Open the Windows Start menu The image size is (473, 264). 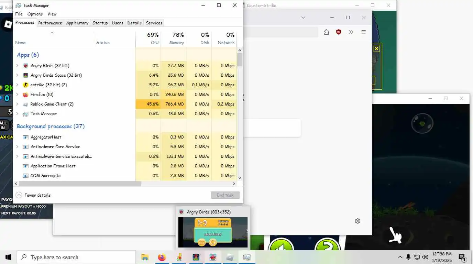[x=8, y=257]
